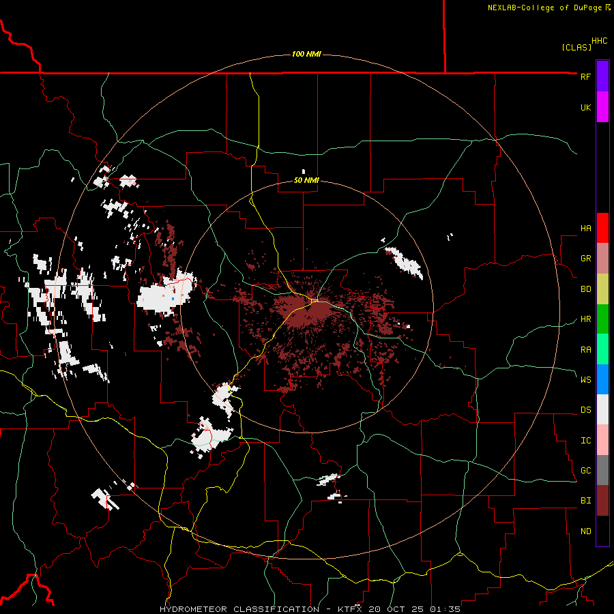This screenshot has height=614, width=614.
Task: Click the "HYDROMETEOR CLASSIFICATION" title text
Action: point(239,609)
